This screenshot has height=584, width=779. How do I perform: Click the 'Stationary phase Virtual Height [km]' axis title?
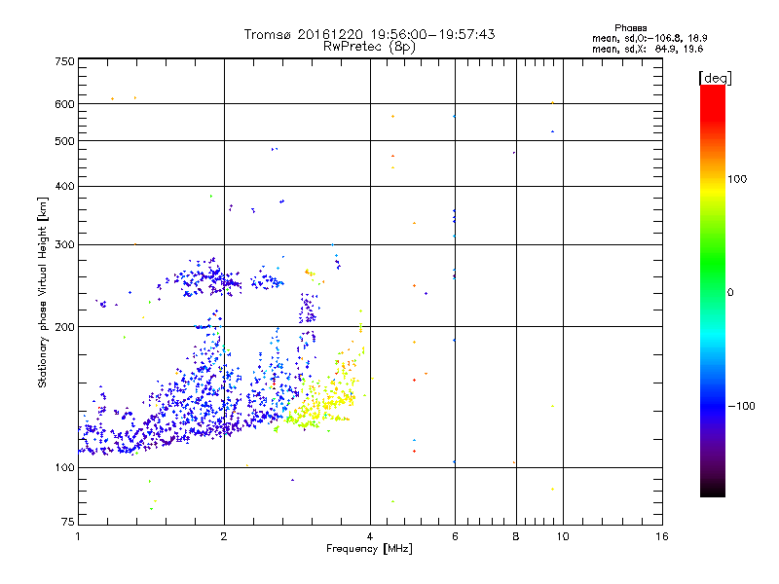(x=43, y=293)
